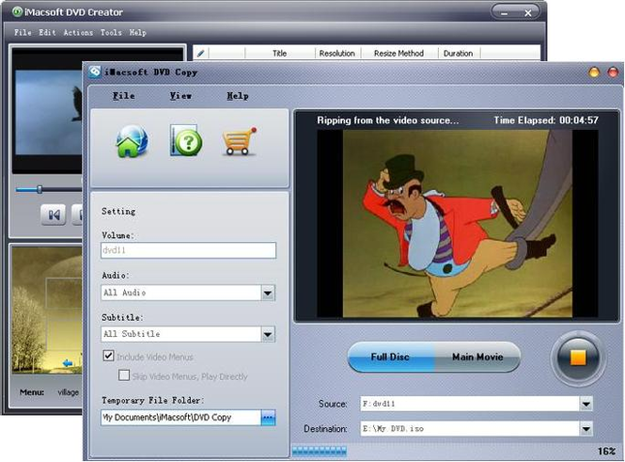Screen dimensions: 625x462
Task: Open the Source F:dvd11 combo box
Action: (477, 405)
